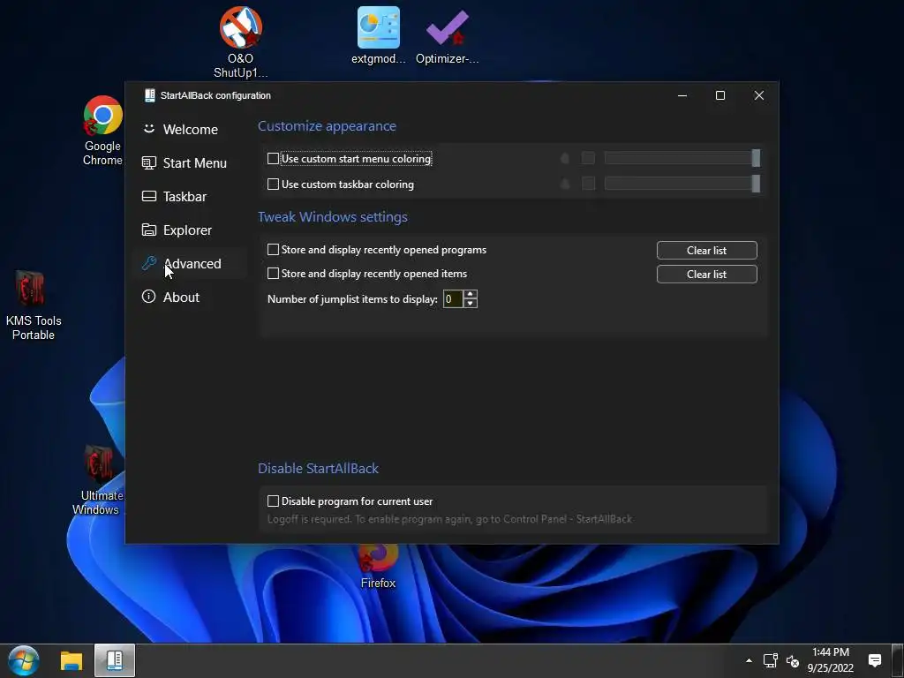Maximize the StartAllBack window
This screenshot has width=904, height=678.
(x=720, y=95)
